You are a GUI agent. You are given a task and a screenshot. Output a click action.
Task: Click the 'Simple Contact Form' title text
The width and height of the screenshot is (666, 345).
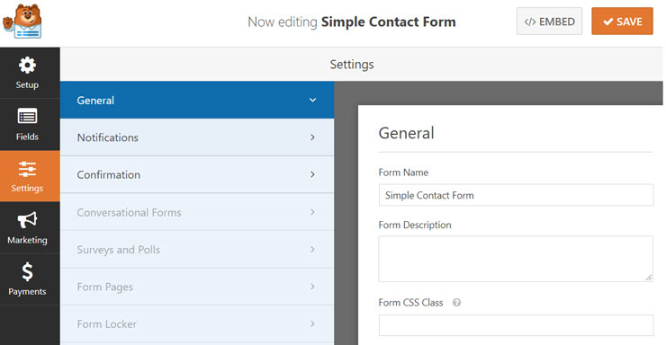(x=388, y=22)
